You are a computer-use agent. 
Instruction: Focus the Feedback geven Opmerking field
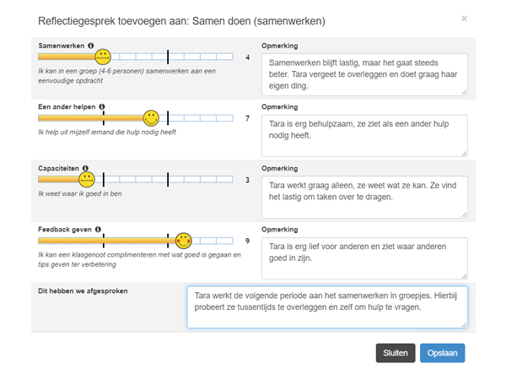pos(364,258)
